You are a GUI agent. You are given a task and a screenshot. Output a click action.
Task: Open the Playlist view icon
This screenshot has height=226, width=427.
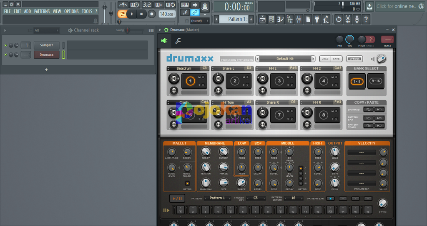pos(263,19)
